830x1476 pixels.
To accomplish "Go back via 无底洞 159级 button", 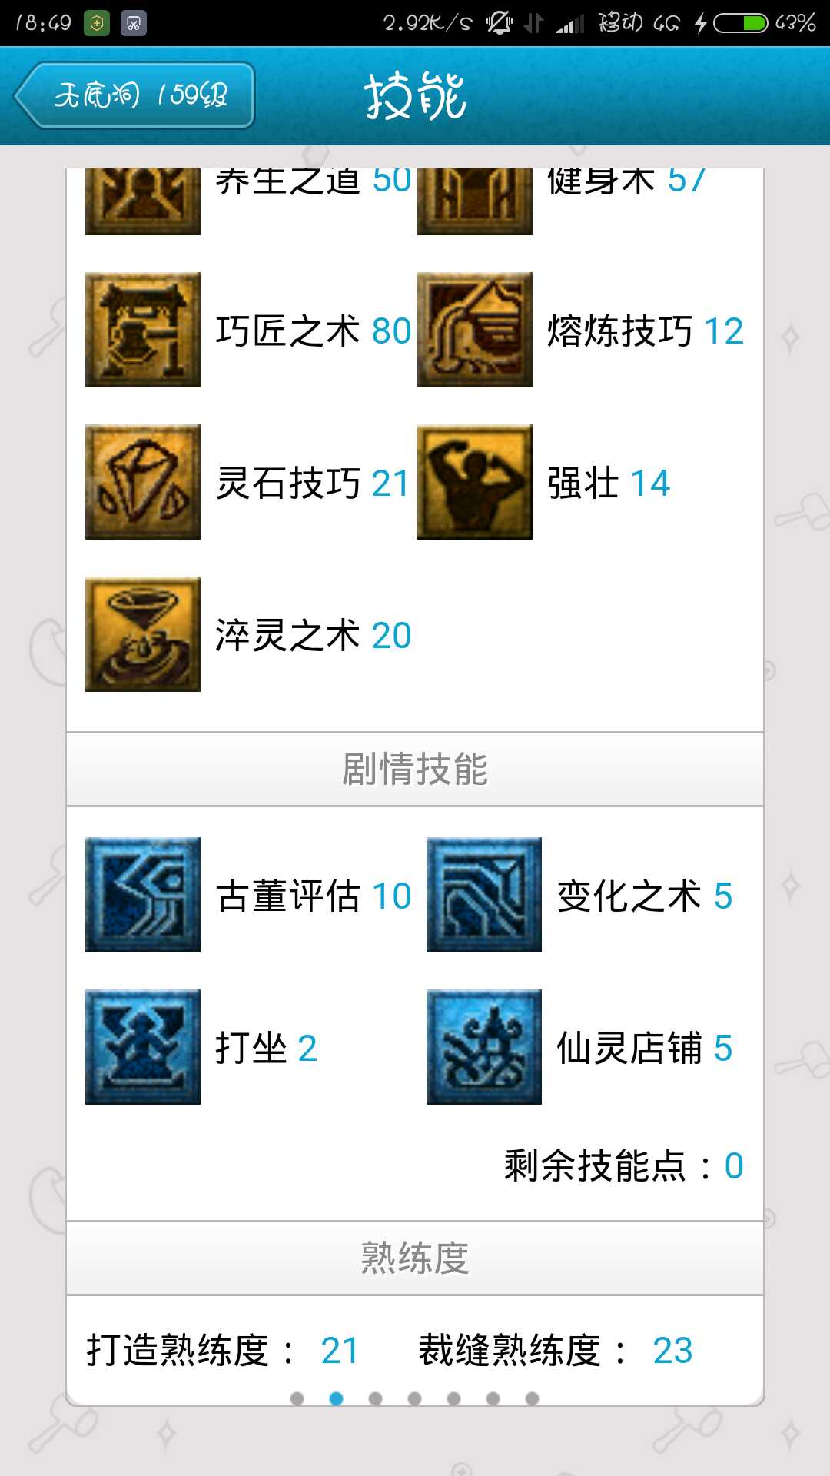I will coord(134,95).
